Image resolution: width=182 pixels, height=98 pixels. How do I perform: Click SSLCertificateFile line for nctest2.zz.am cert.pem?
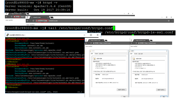[42, 78]
